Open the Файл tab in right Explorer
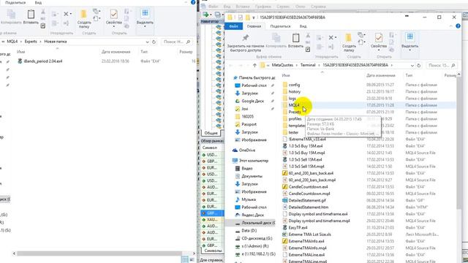Screen dimensions: 468x263 click(233, 26)
